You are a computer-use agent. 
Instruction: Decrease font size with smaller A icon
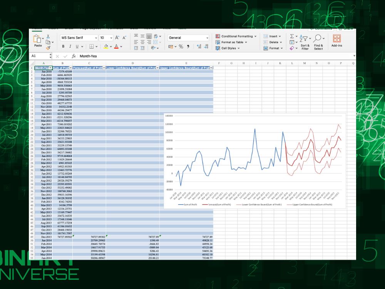[x=124, y=38]
